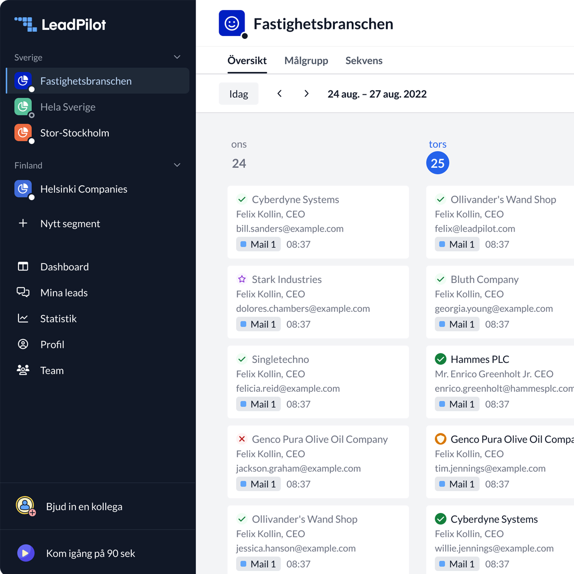Click email felicia.reid@example.com
This screenshot has width=574, height=574.
point(288,388)
